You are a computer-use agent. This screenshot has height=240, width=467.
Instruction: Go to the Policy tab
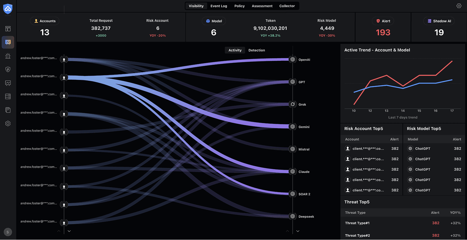[x=239, y=6]
